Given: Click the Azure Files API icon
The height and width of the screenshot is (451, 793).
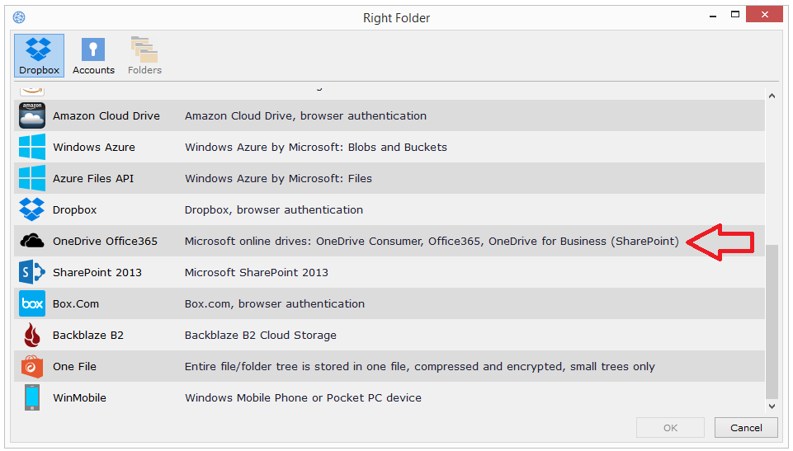Looking at the screenshot, I should pos(32,179).
